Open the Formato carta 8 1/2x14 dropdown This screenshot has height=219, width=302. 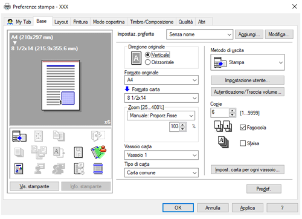click(161, 98)
